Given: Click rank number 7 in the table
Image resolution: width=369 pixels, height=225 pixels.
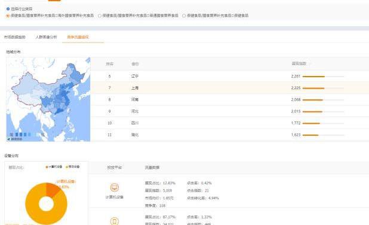Looking at the screenshot, I should (x=109, y=88).
